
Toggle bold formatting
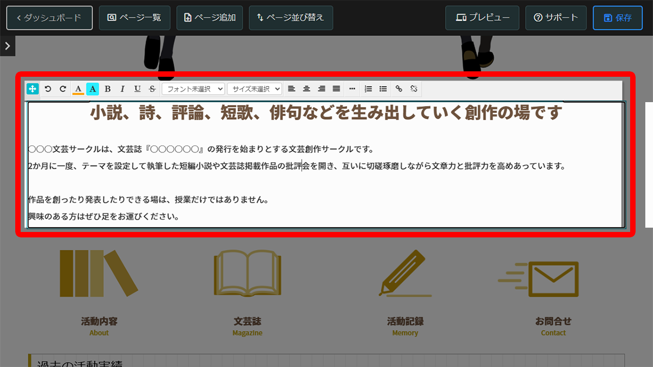coord(108,89)
